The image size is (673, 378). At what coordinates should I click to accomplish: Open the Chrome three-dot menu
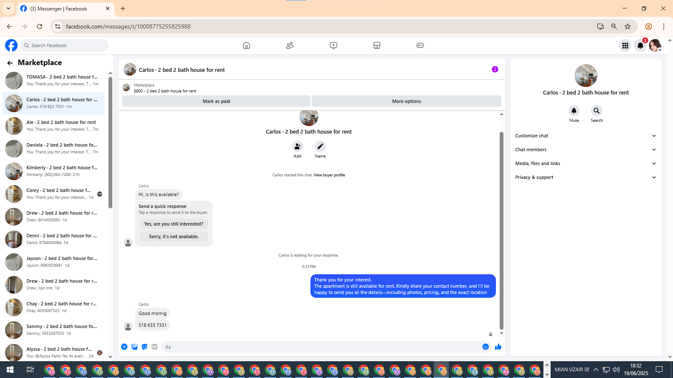coord(664,26)
